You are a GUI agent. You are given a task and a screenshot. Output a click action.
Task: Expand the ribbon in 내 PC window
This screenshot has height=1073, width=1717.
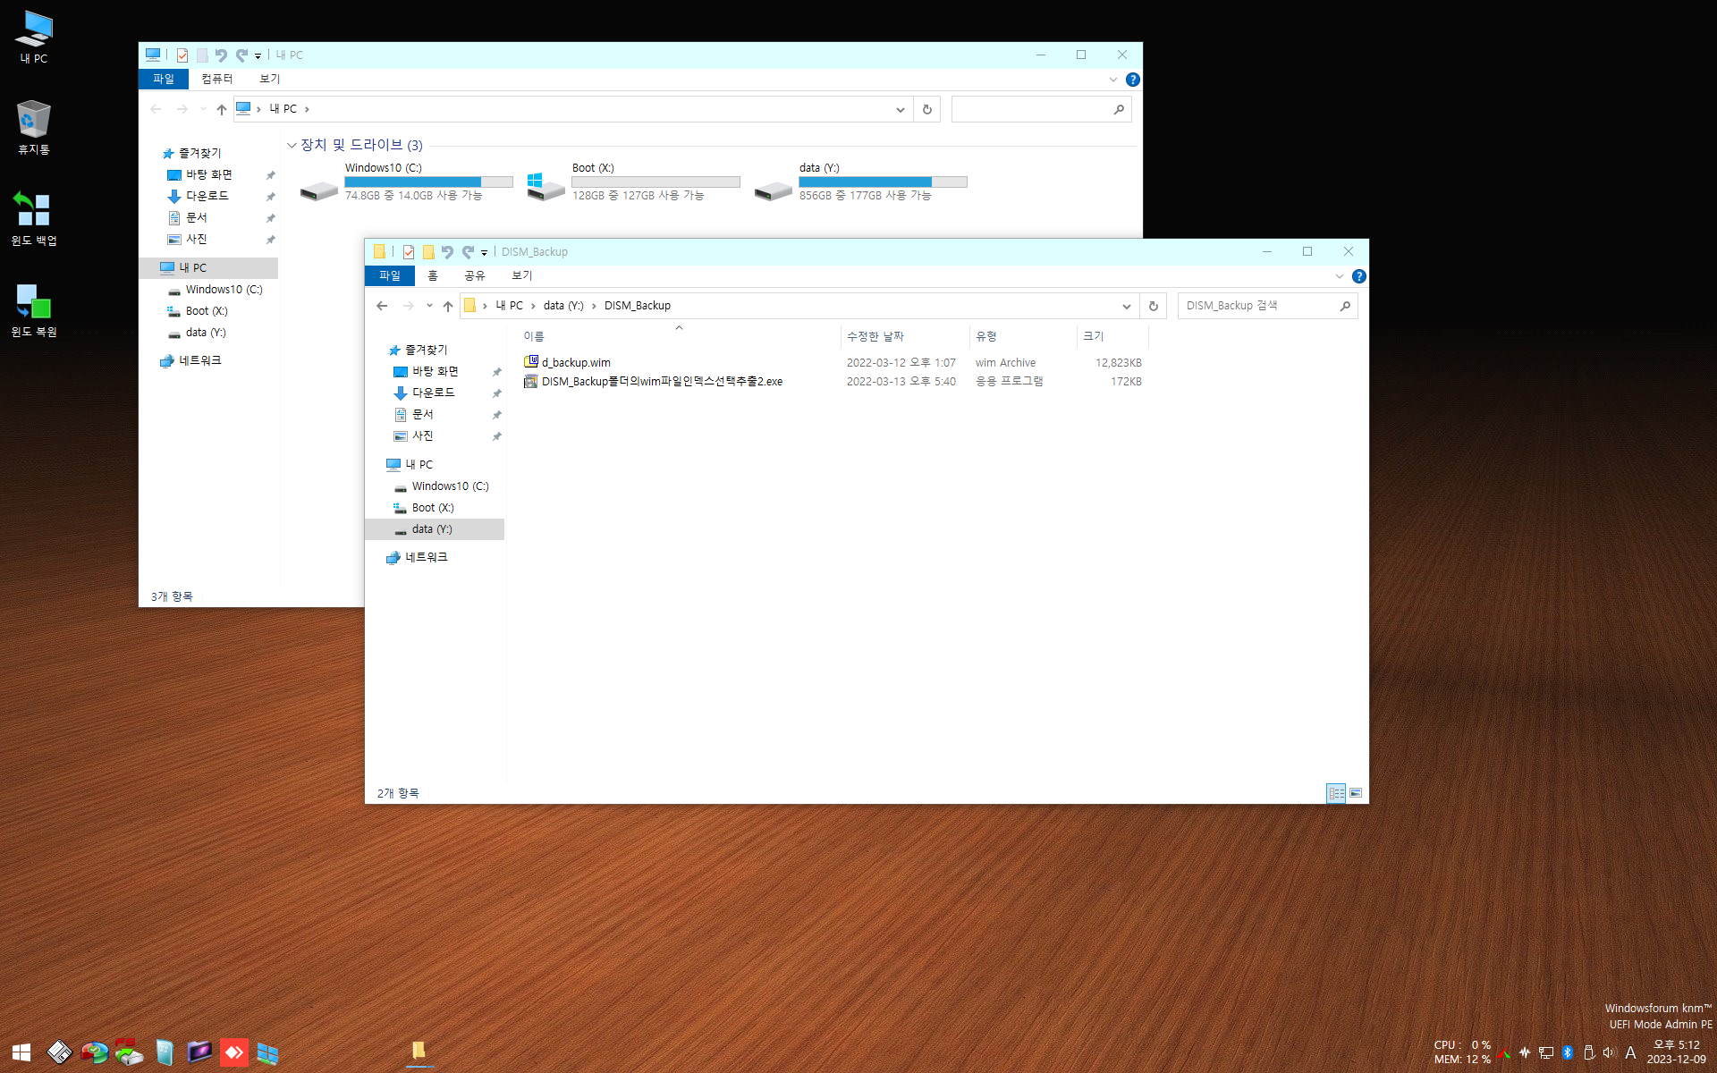click(1113, 80)
